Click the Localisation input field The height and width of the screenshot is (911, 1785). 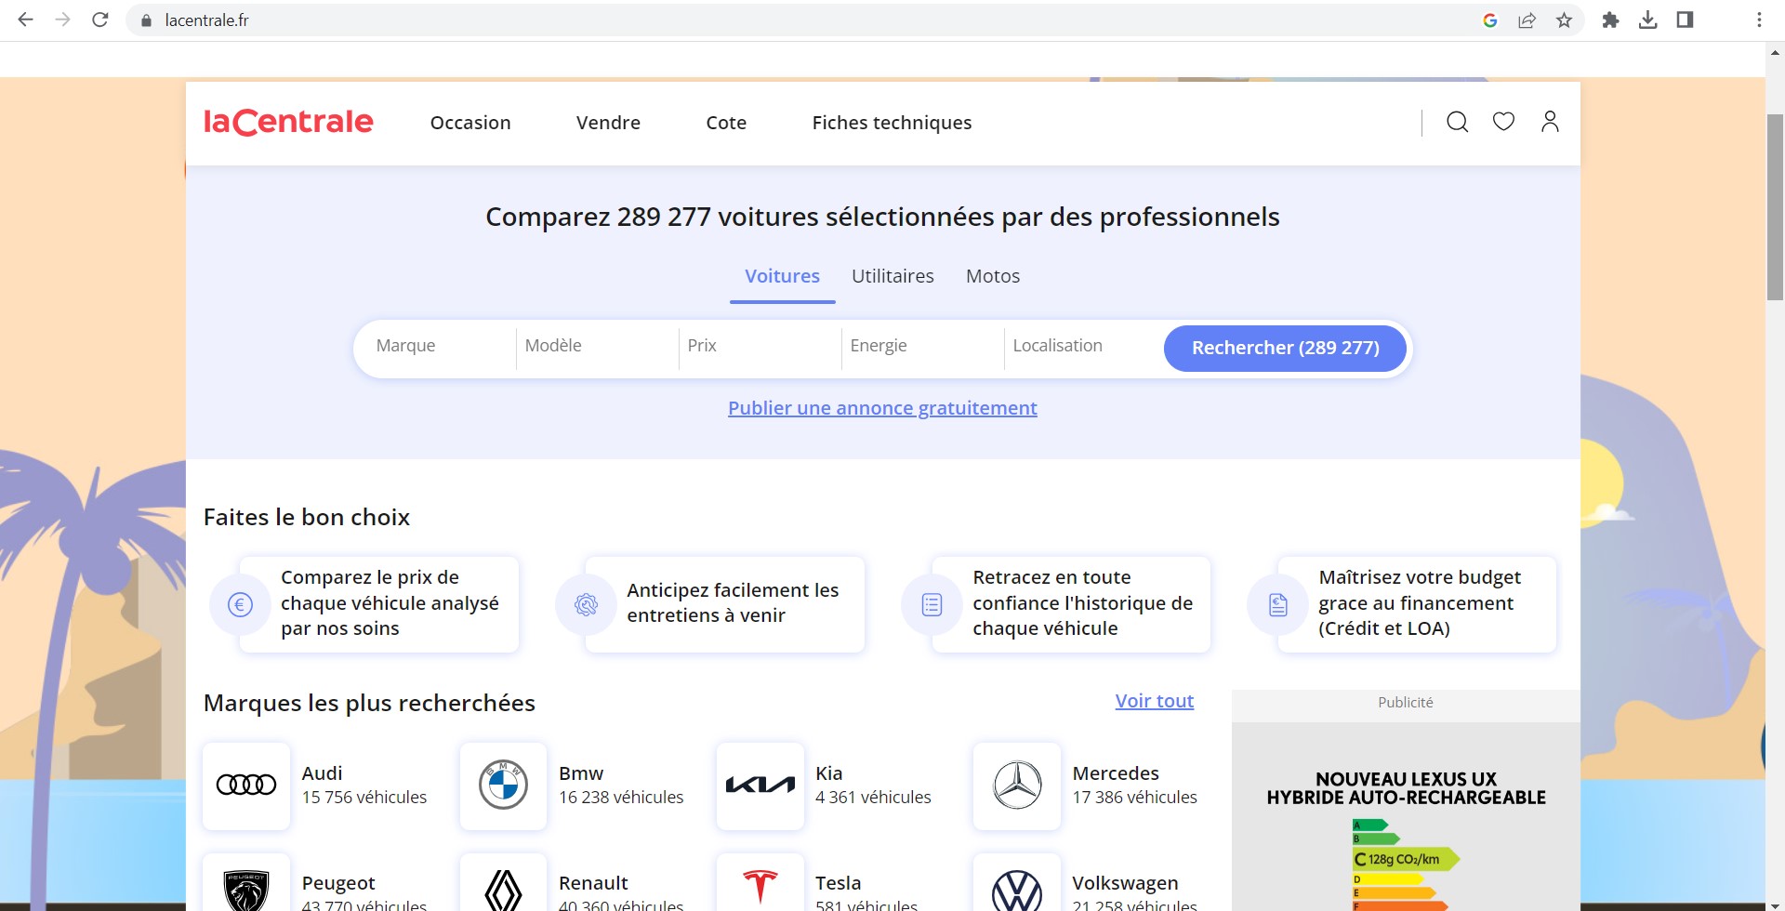1078,347
